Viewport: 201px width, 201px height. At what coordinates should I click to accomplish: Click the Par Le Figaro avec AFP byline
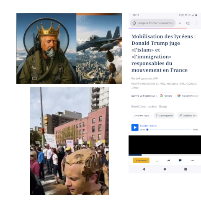pos(144,78)
